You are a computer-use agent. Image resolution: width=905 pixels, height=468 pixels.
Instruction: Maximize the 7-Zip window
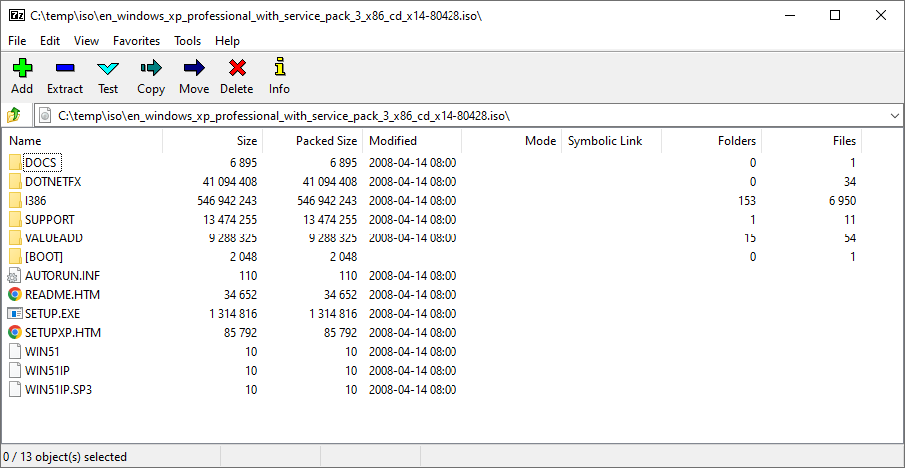click(835, 16)
